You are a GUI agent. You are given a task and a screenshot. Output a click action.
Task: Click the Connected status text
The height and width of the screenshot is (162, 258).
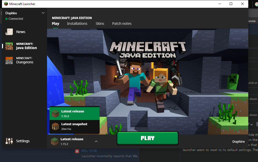click(x=16, y=19)
